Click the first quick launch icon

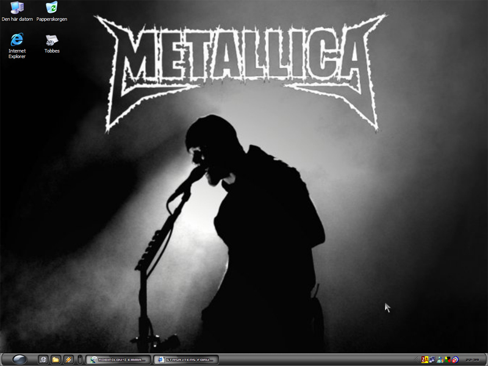point(43,360)
